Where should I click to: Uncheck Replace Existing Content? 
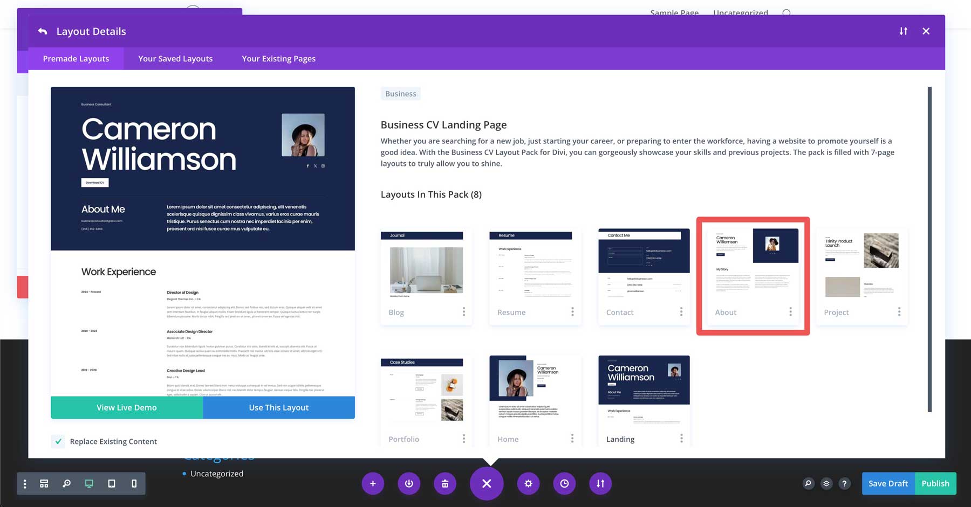[58, 441]
